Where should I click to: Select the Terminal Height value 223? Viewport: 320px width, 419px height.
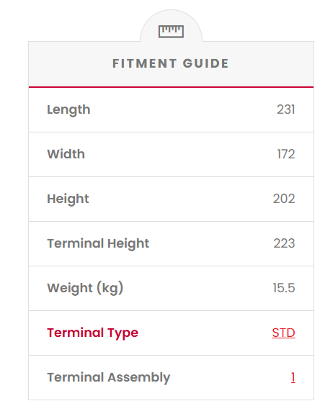tap(284, 243)
